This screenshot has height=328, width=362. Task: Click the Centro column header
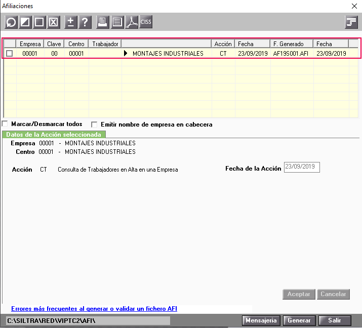point(76,44)
